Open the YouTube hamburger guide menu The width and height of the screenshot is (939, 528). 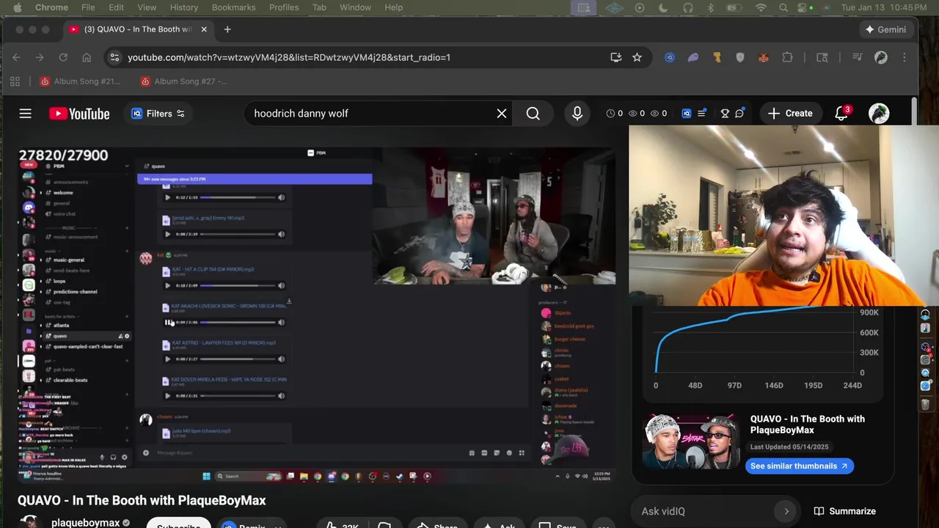pos(26,114)
